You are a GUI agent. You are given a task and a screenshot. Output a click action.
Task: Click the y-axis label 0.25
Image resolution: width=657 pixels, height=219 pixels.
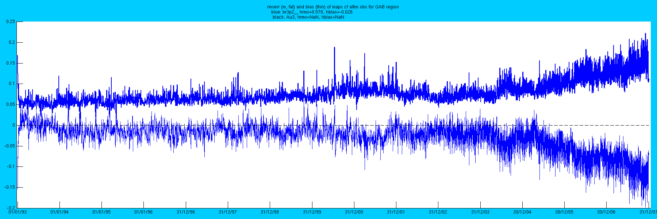(11, 22)
